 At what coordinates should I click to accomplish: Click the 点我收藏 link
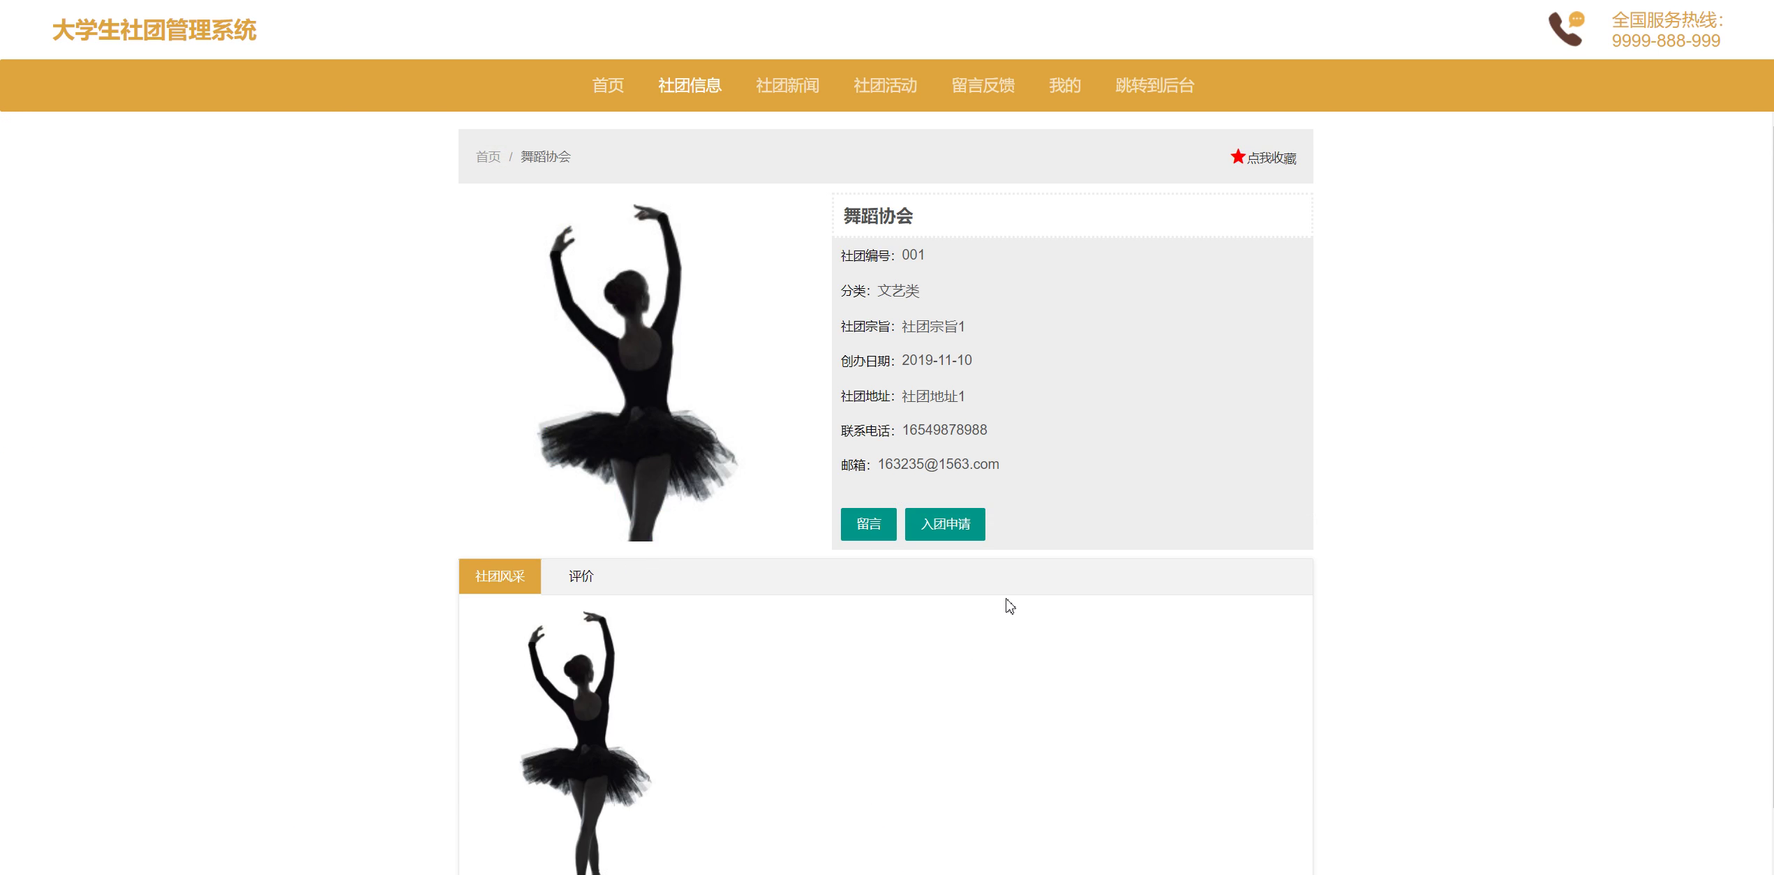click(1271, 158)
